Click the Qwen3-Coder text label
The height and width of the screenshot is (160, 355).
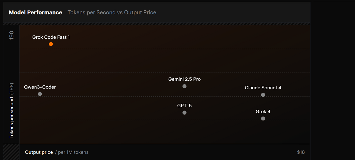40,87
